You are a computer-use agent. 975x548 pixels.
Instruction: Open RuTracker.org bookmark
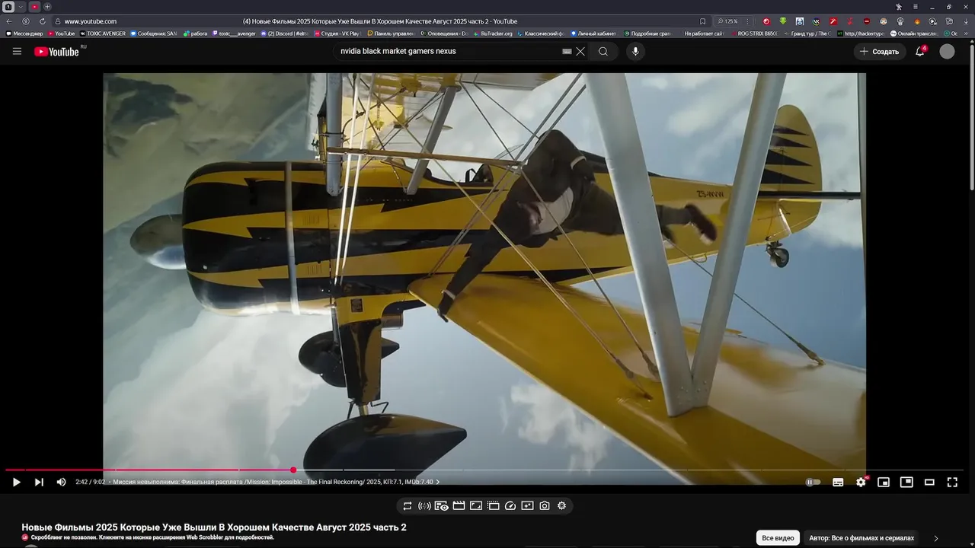pyautogui.click(x=493, y=33)
